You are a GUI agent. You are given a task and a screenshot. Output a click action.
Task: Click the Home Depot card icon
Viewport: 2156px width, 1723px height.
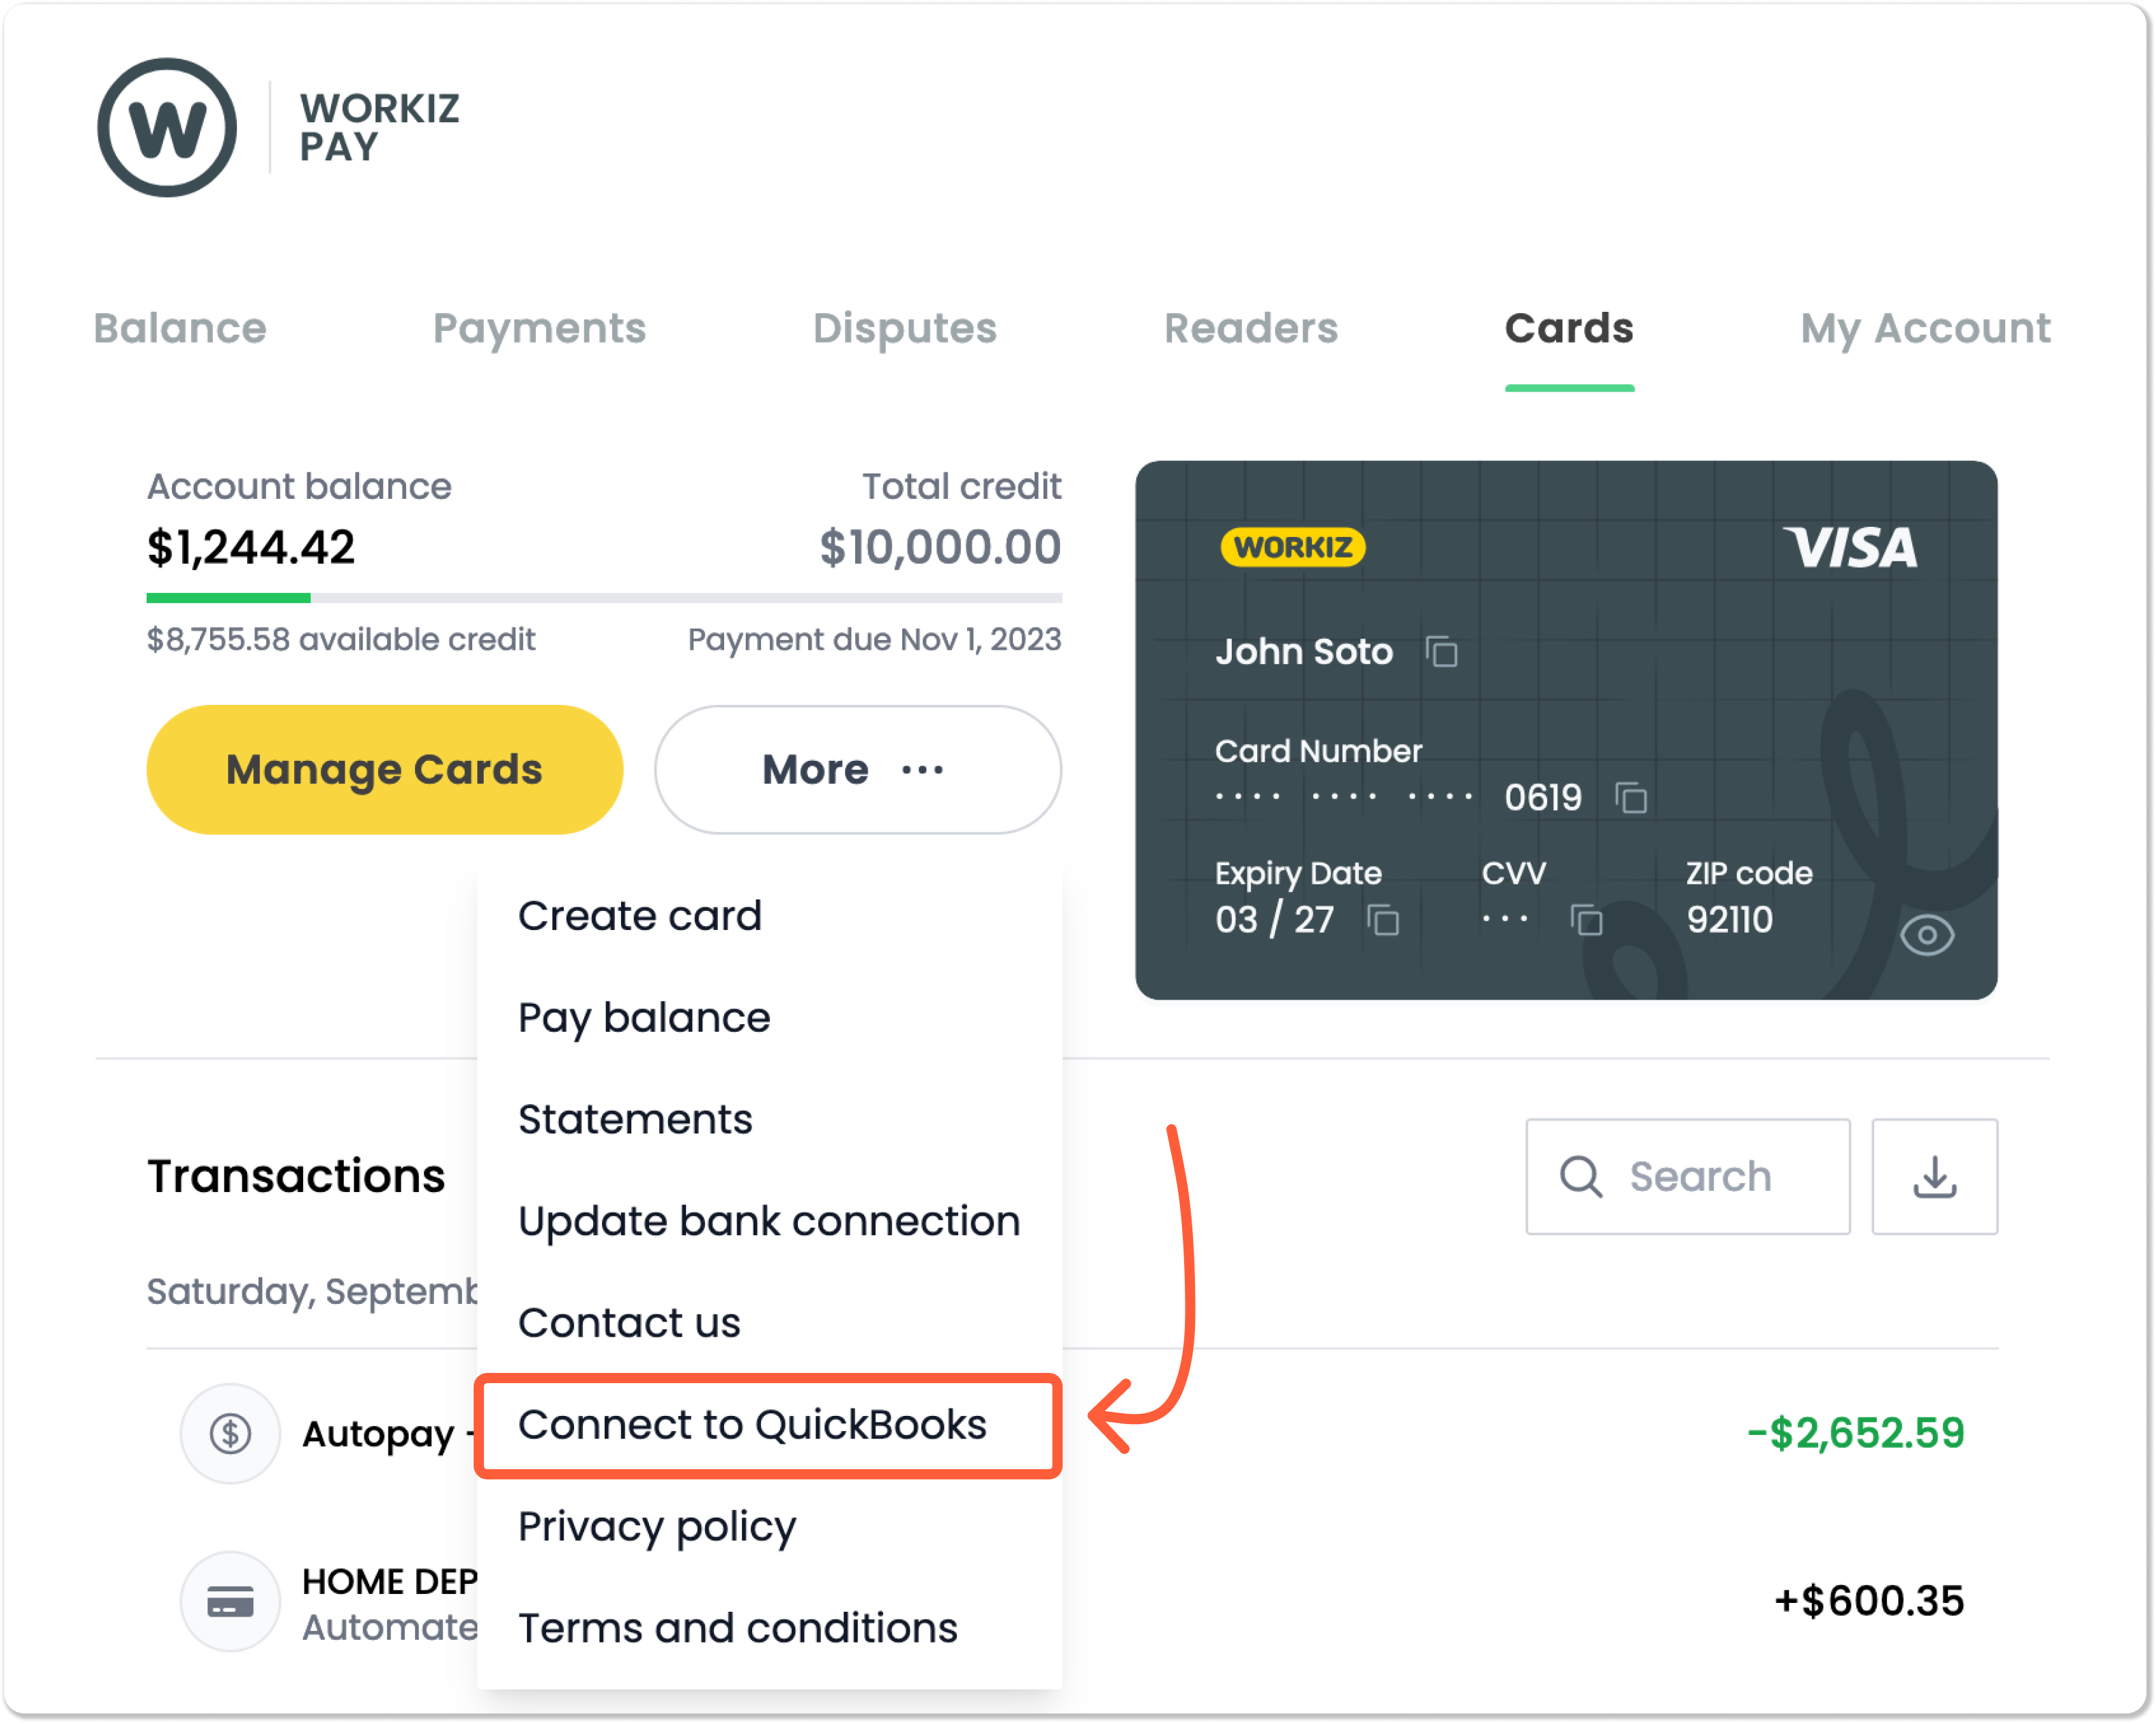coord(230,1602)
